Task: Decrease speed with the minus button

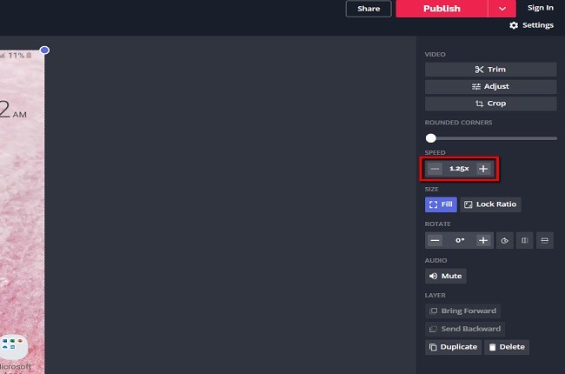Action: click(x=435, y=169)
